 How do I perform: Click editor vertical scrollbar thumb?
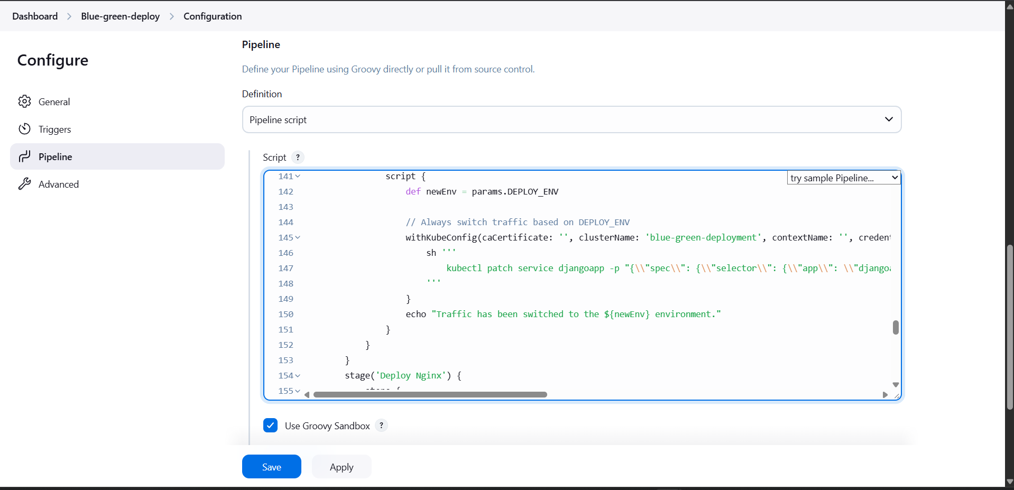[896, 327]
